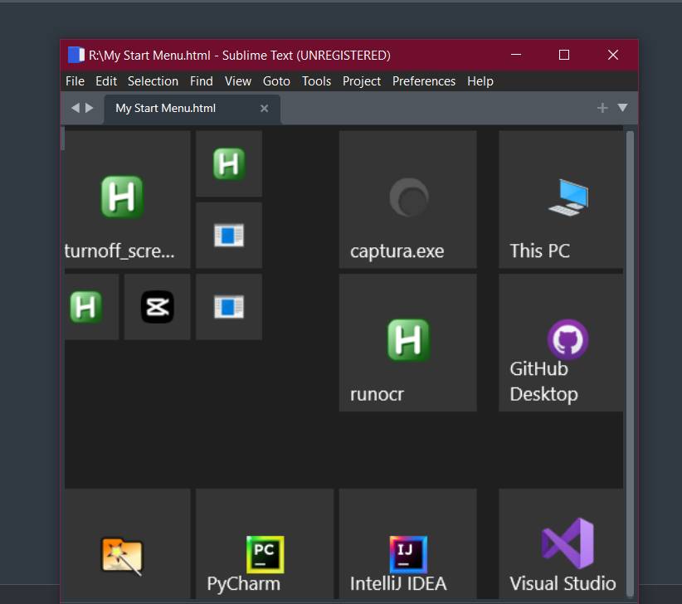Open the runocr AutoHotkey tile
Image resolution: width=682 pixels, height=604 pixels.
click(x=407, y=342)
